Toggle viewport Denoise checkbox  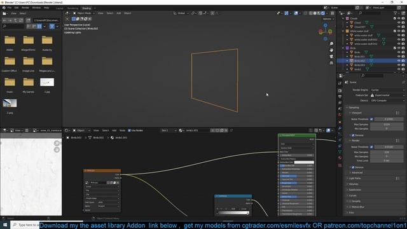tap(353, 135)
